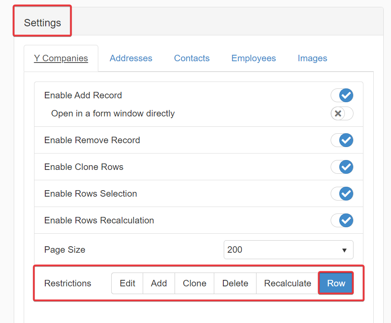391x323 pixels.
Task: Switch to the Addresses tab
Action: (131, 58)
